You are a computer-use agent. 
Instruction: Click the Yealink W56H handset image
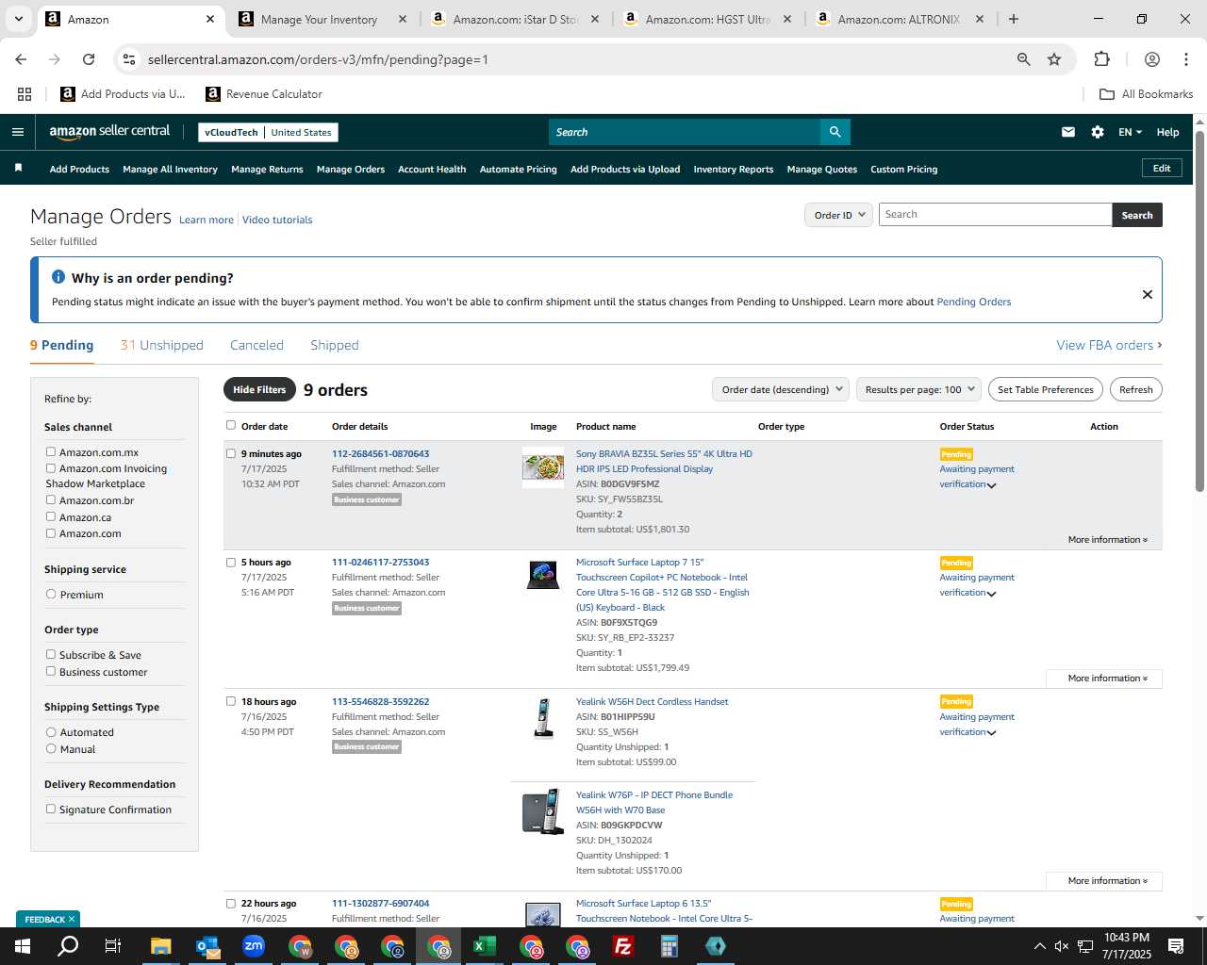click(x=543, y=718)
